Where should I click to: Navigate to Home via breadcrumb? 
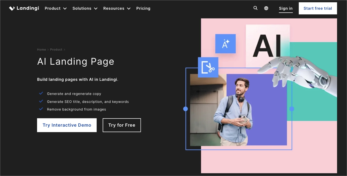(x=41, y=49)
